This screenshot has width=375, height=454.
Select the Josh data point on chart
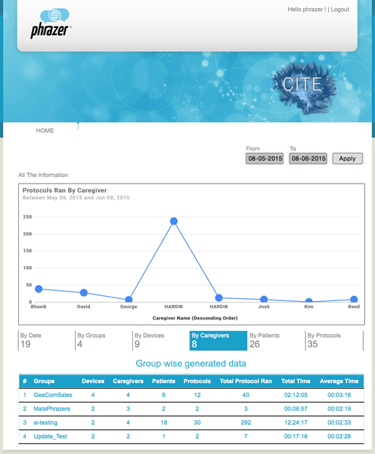[x=264, y=300]
